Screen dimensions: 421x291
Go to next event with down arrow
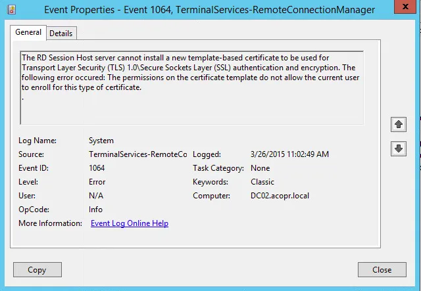(399, 148)
